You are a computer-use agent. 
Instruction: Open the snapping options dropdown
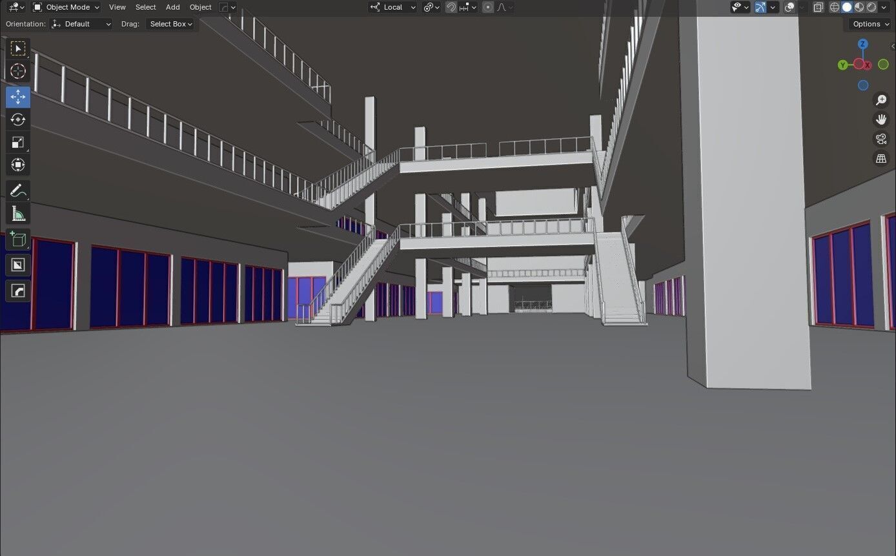pyautogui.click(x=468, y=7)
